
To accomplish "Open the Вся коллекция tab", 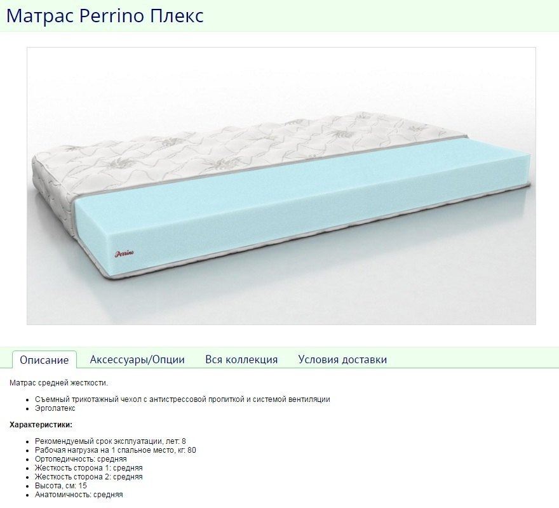I will coord(241,359).
